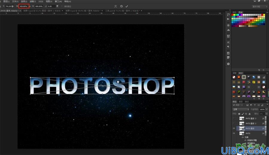
Task: Open the workspace switcher 基本功能 dropdown
Action: 260,7
